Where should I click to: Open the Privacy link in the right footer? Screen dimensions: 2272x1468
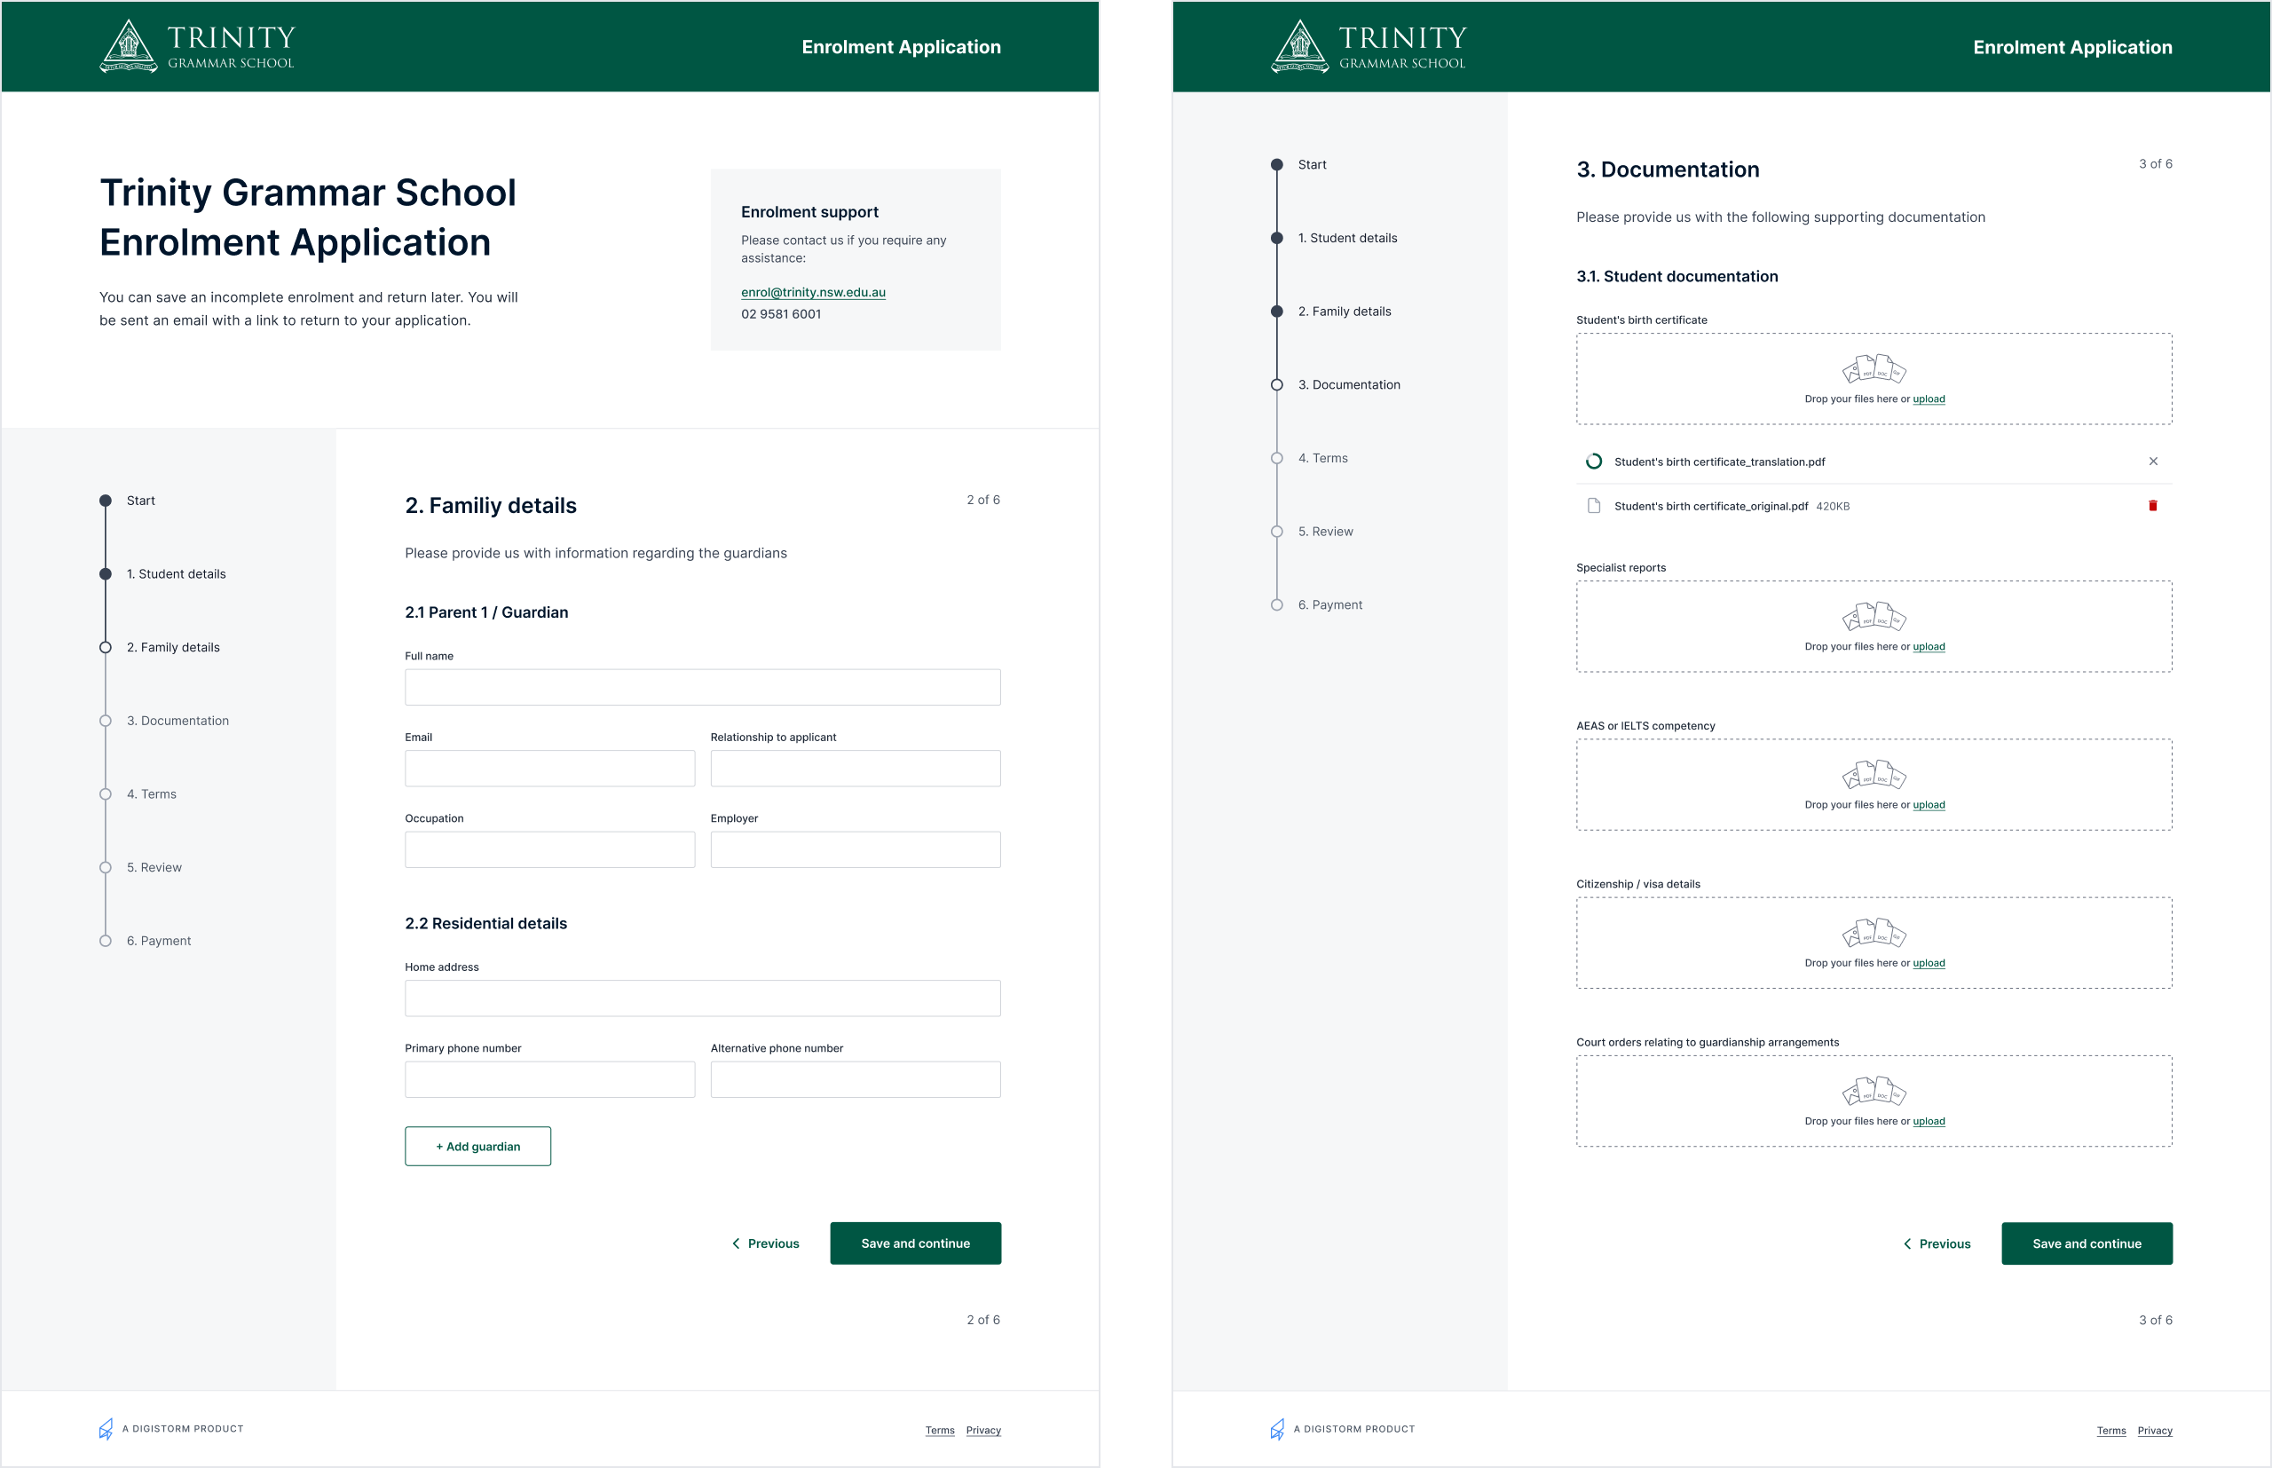pos(2154,1431)
